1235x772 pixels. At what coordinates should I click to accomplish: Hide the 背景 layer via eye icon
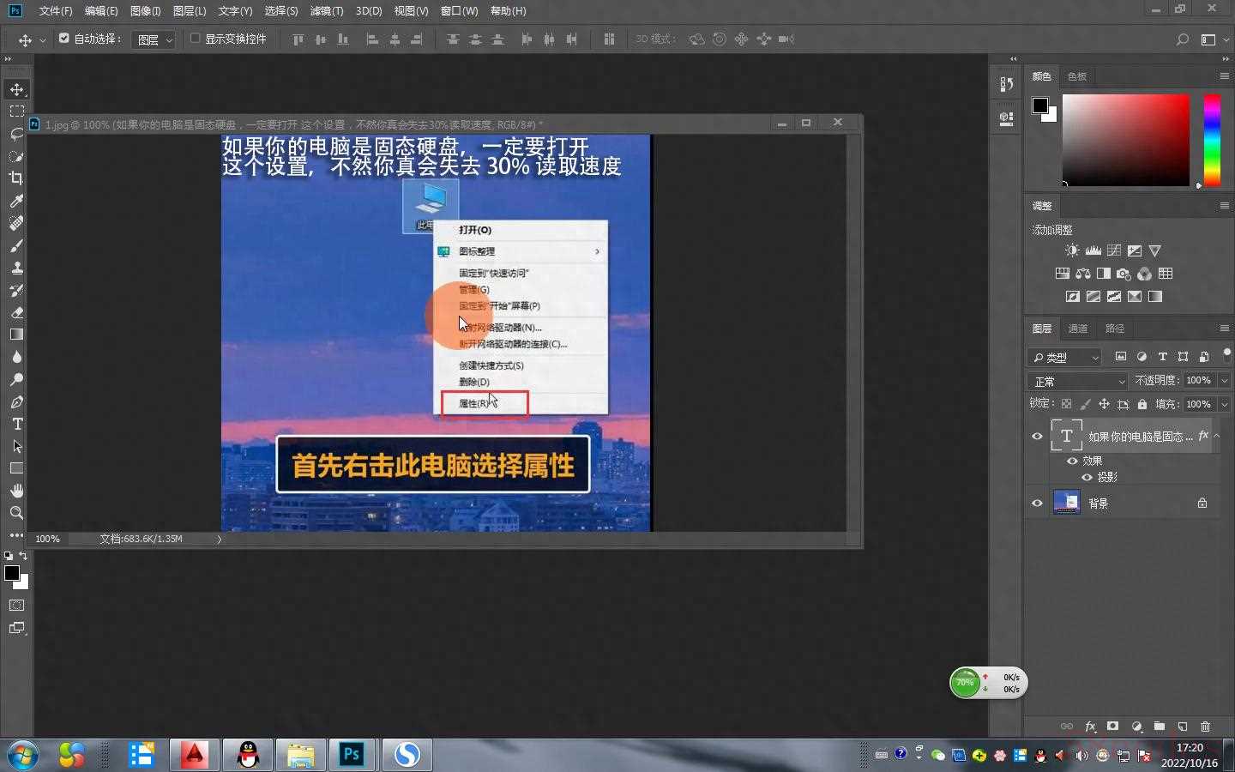[1037, 504]
